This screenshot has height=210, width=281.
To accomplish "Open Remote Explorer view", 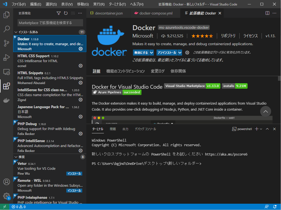I will [x=7, y=72].
